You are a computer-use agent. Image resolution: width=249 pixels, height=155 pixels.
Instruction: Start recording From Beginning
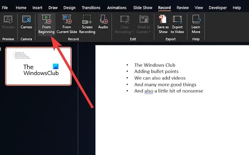46,24
